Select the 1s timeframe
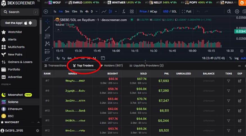The image size is (246, 136). pos(55,11)
